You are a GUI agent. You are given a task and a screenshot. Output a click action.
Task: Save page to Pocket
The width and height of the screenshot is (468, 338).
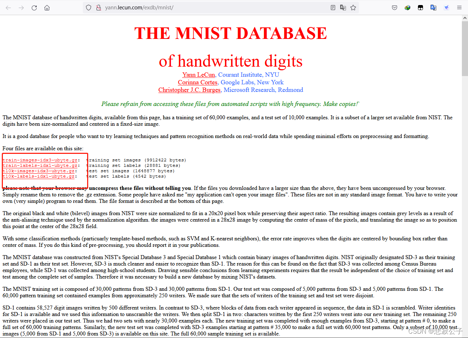pyautogui.click(x=395, y=8)
